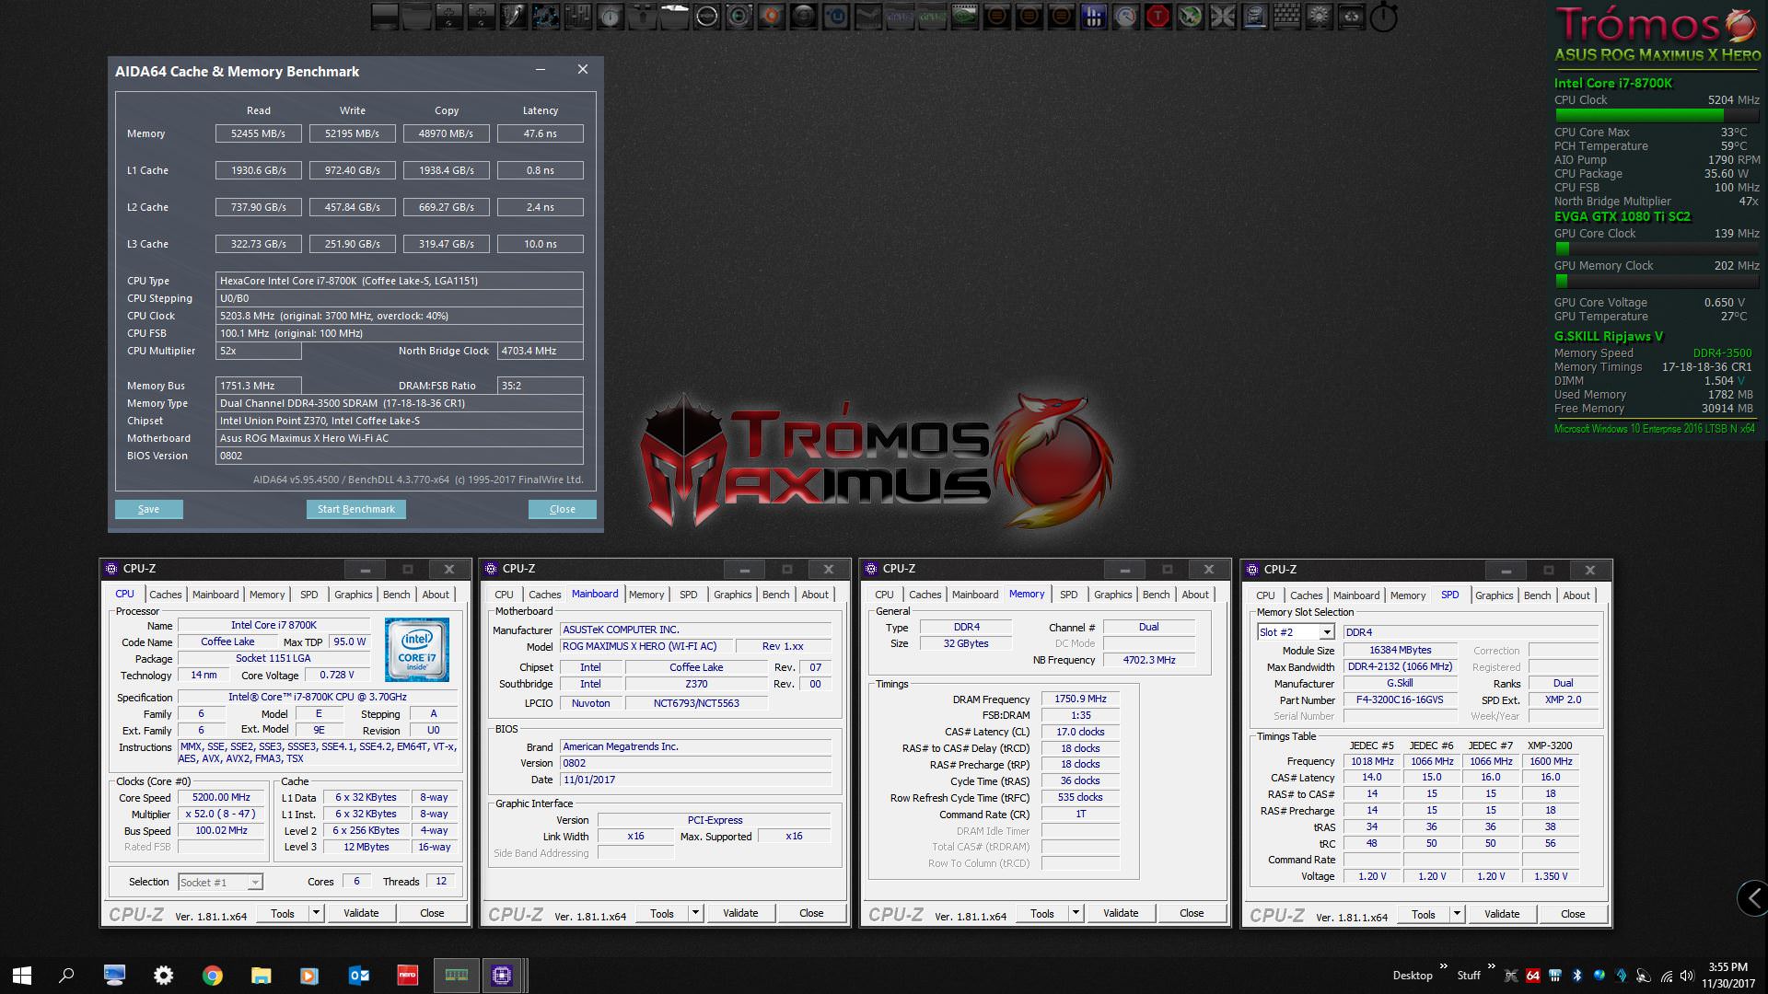Click the stopwatch icon in top dock
1768x994 pixels.
pyautogui.click(x=1383, y=17)
